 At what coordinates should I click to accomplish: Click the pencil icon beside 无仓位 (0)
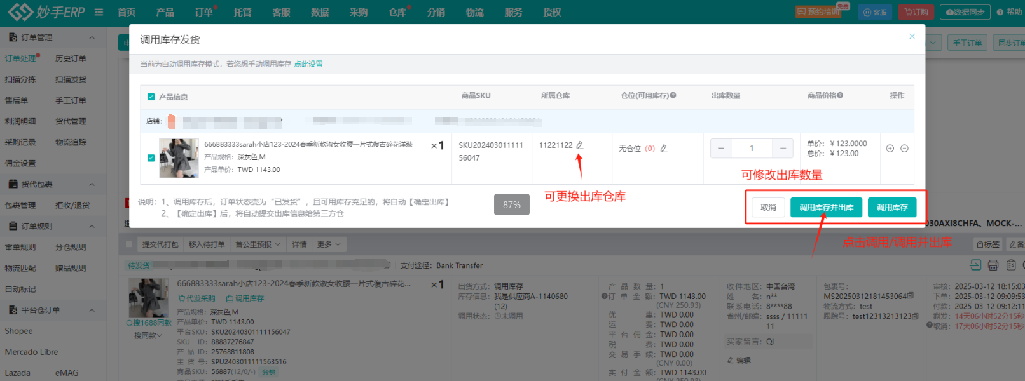(663, 149)
